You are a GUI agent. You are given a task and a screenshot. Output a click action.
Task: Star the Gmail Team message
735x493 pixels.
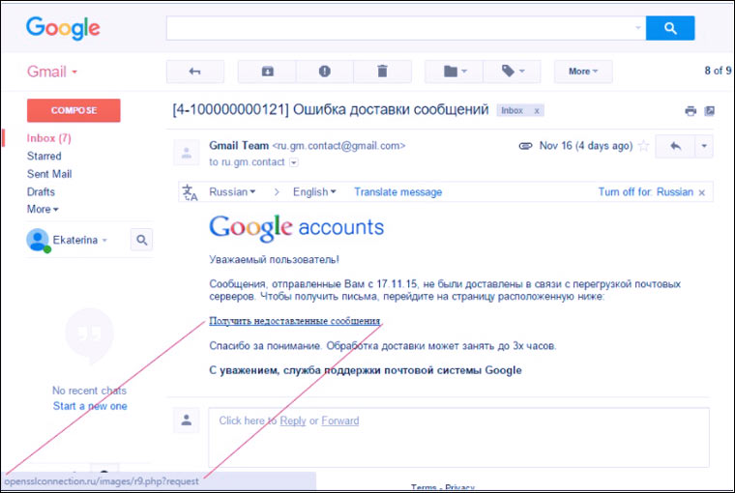644,146
